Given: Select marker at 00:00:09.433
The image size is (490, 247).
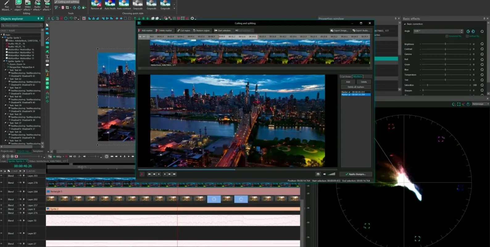Looking at the screenshot, I should (x=356, y=92).
